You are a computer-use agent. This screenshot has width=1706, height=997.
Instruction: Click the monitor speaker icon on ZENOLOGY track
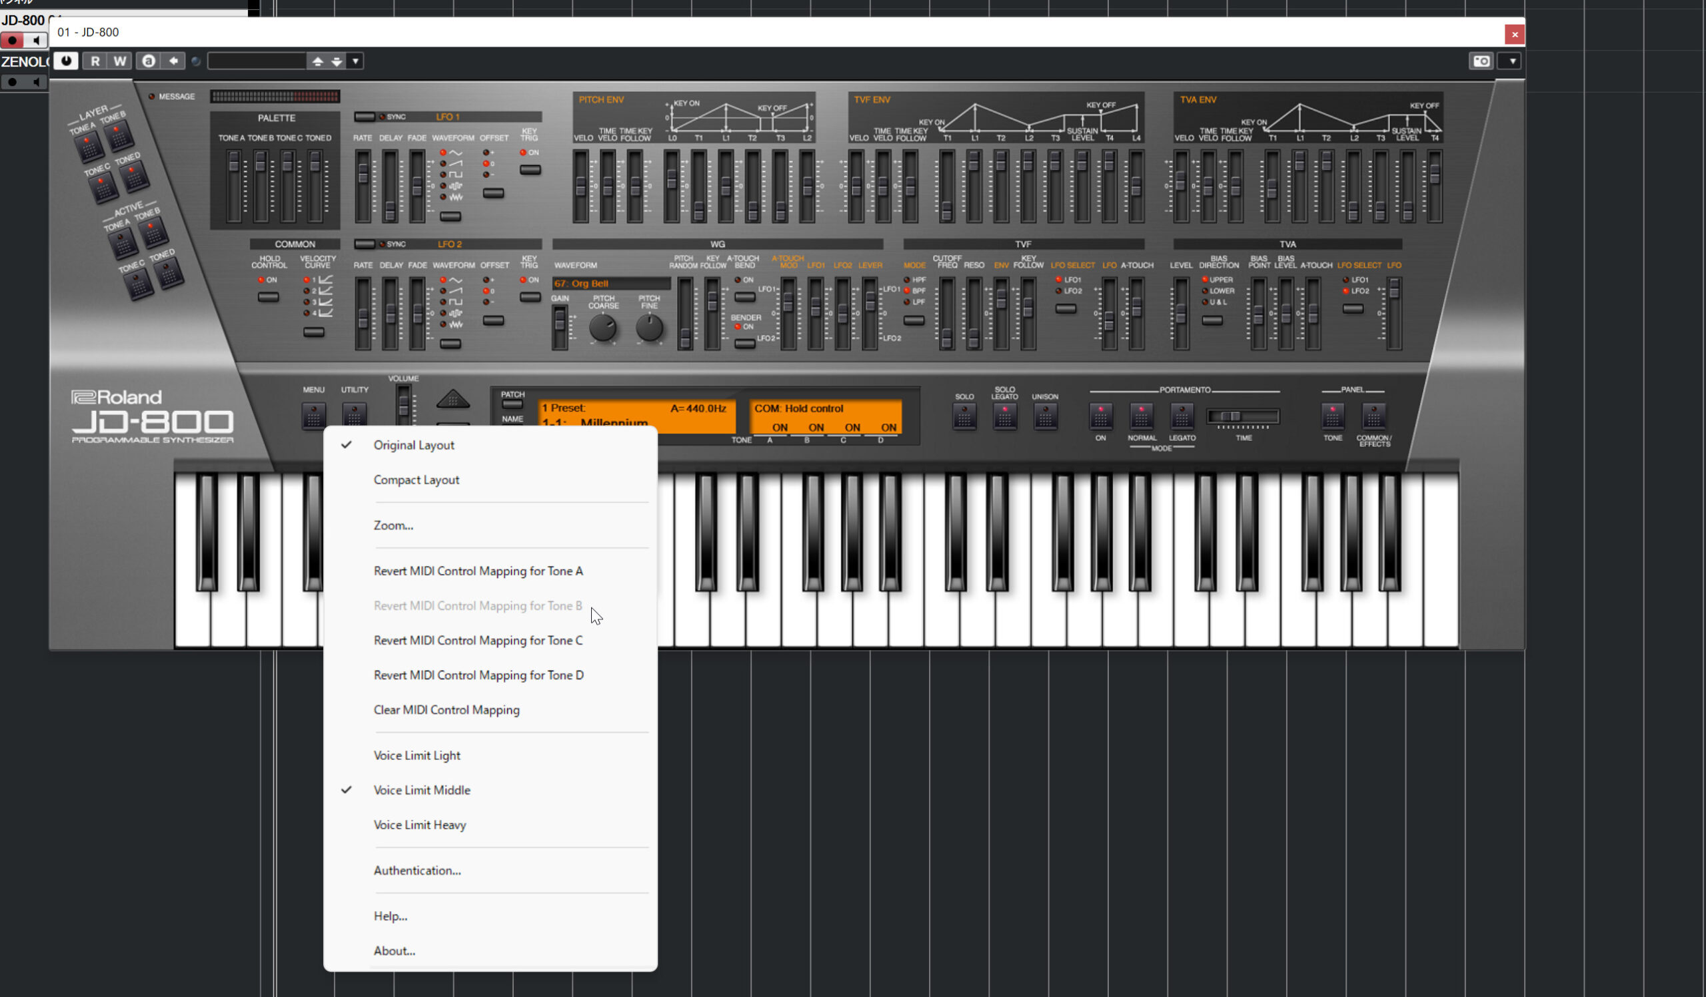pyautogui.click(x=37, y=82)
